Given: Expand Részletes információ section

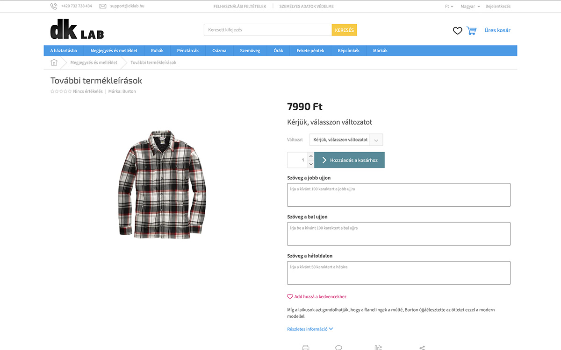Looking at the screenshot, I should [x=310, y=329].
